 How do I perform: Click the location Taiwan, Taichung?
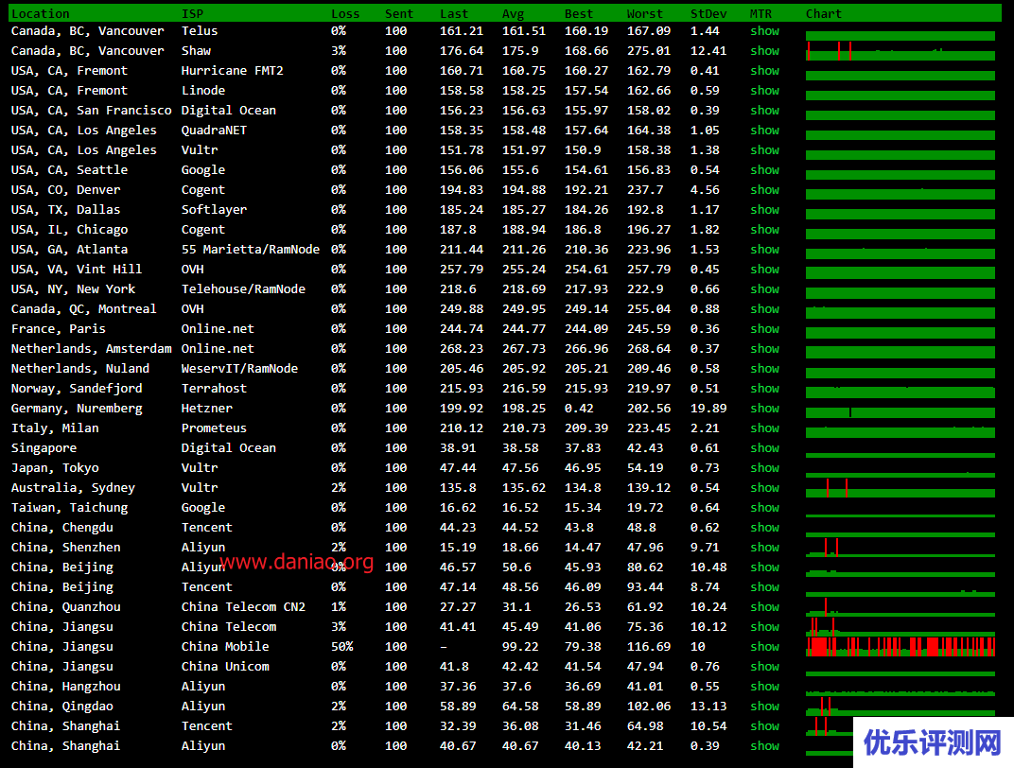(69, 508)
